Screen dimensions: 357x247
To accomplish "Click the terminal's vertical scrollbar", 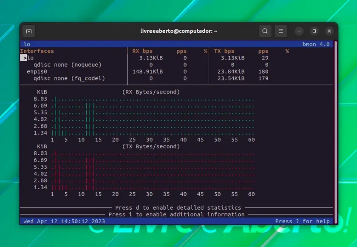I will 335,132.
